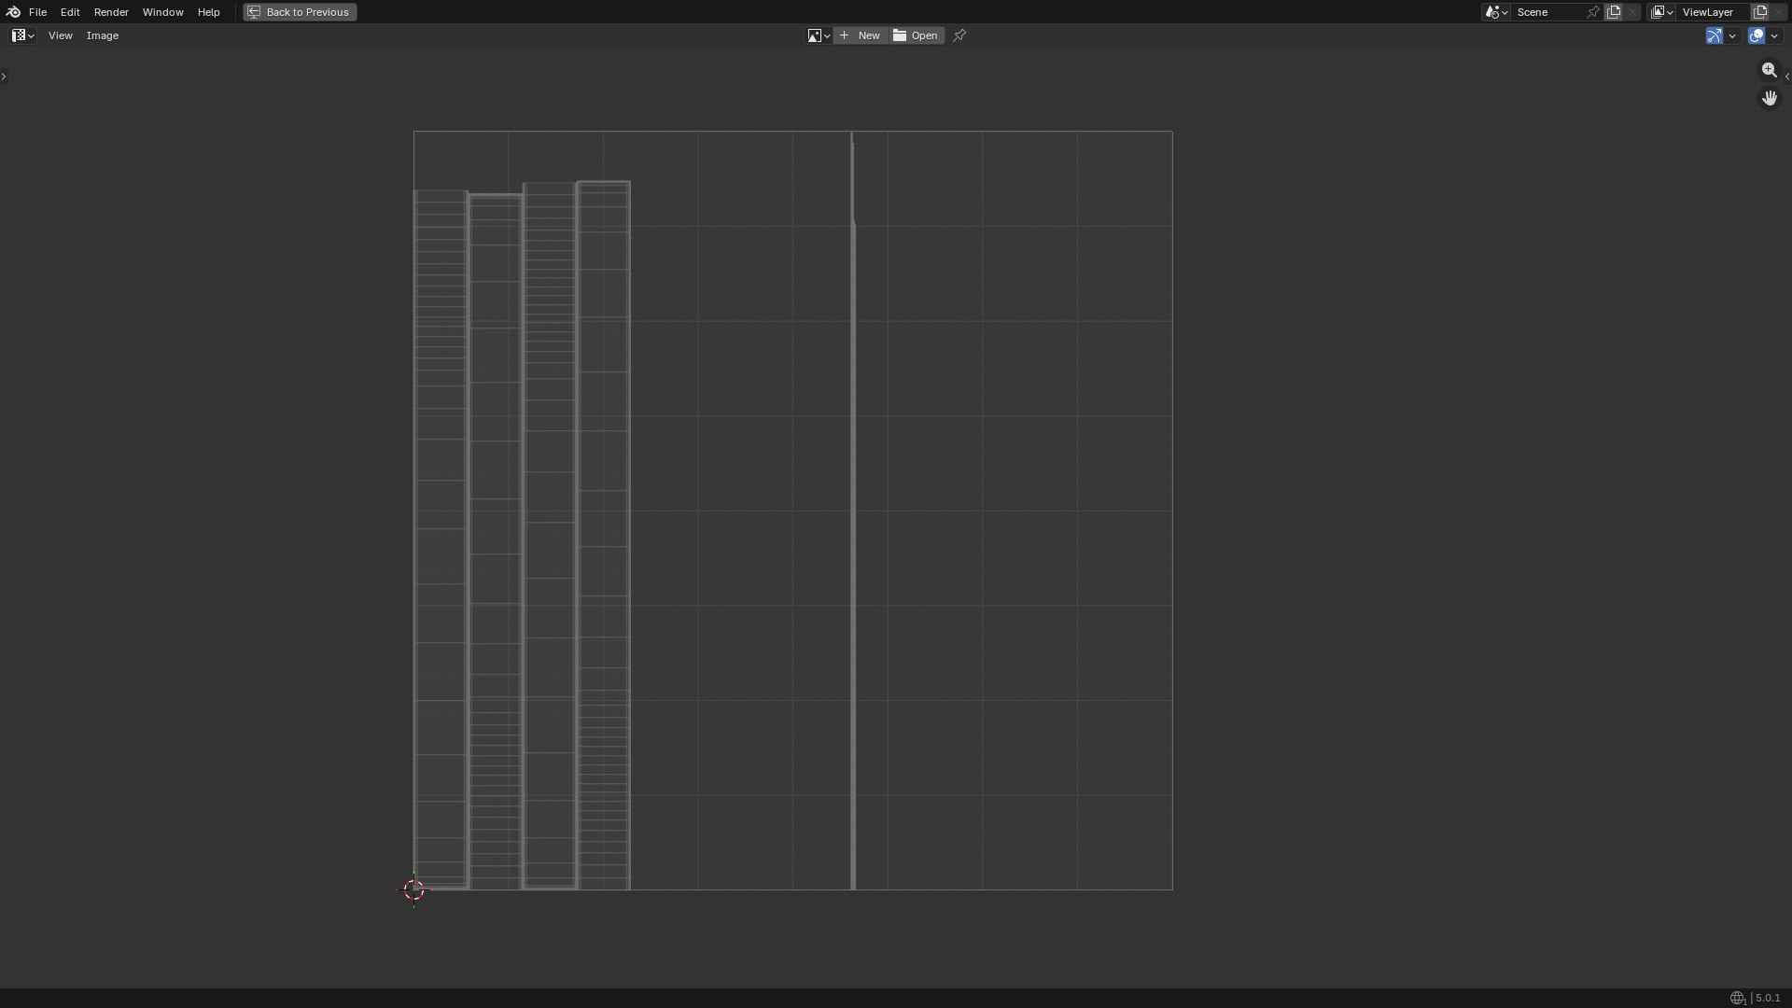The height and width of the screenshot is (1008, 1792).
Task: Open the browse image dropdown
Action: click(819, 35)
